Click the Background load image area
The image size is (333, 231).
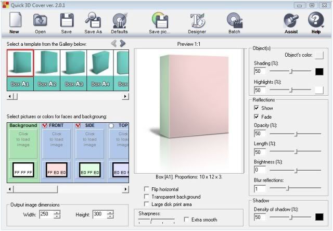click(x=23, y=139)
